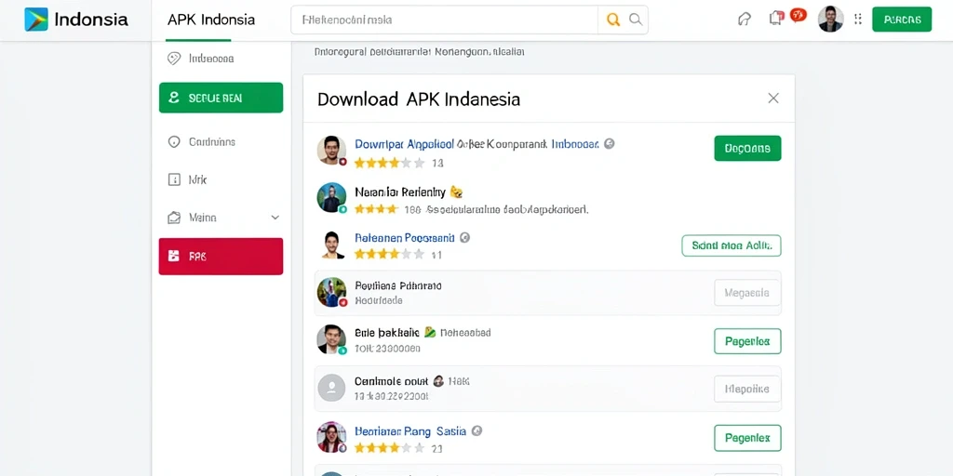Screen dimensions: 953x476
Task: Close the Download APK Indanesia dialog
Action: point(773,98)
